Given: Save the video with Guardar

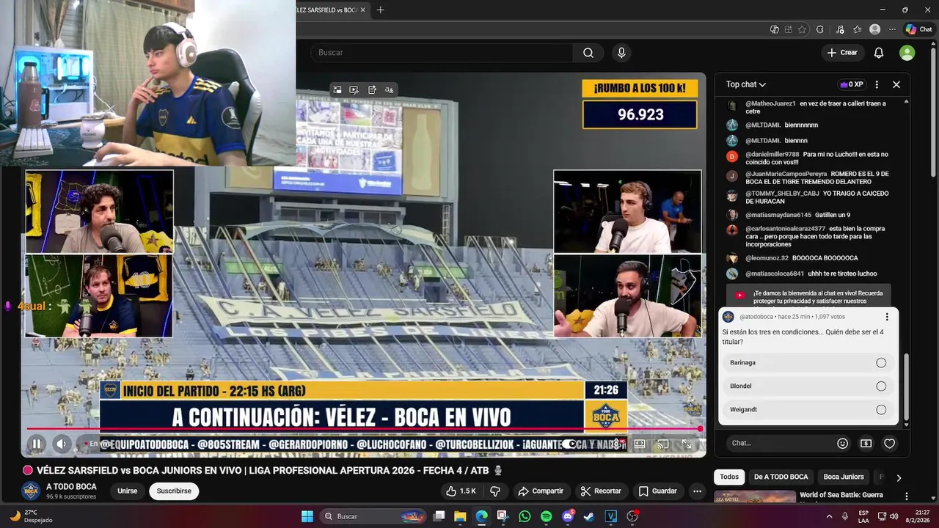Looking at the screenshot, I should 657,491.
